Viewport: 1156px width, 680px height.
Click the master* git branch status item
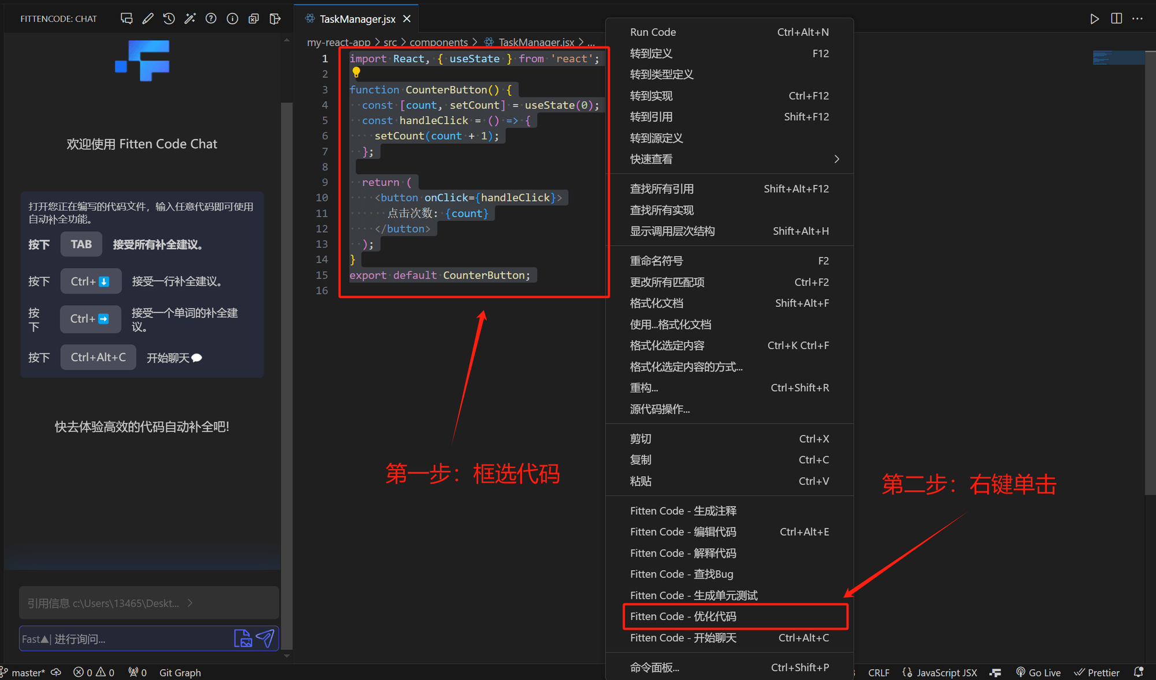click(23, 672)
